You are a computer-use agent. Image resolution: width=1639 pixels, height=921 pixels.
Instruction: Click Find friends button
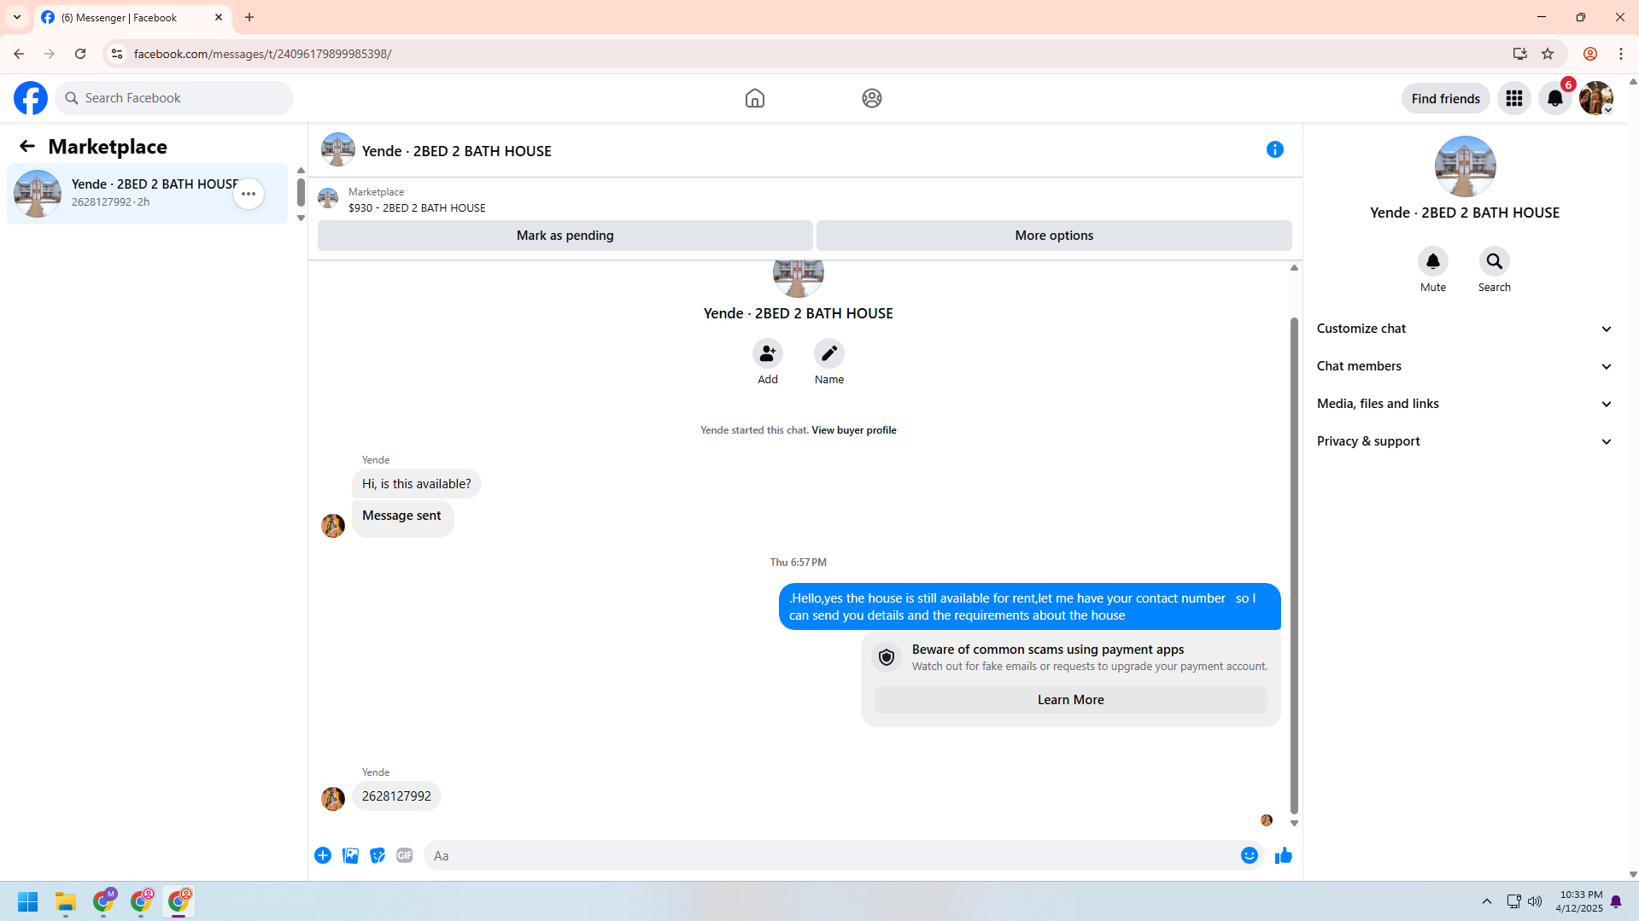[1445, 98]
